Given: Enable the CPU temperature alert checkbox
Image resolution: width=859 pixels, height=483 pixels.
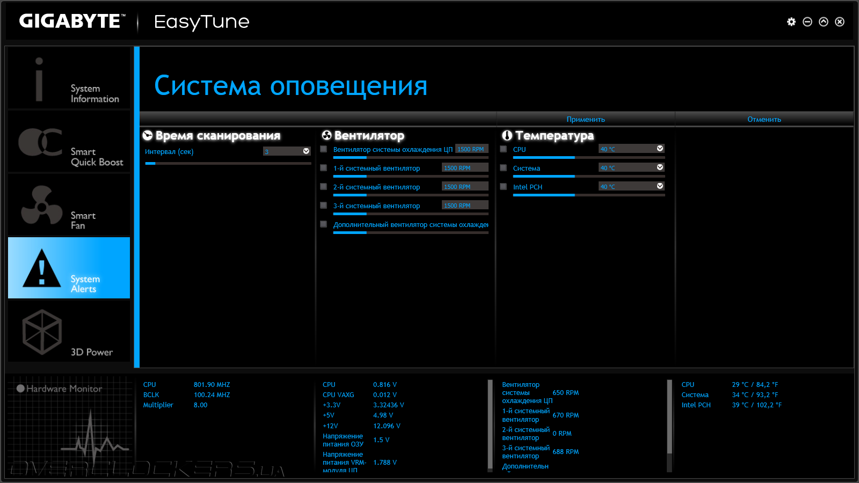Looking at the screenshot, I should (x=504, y=149).
